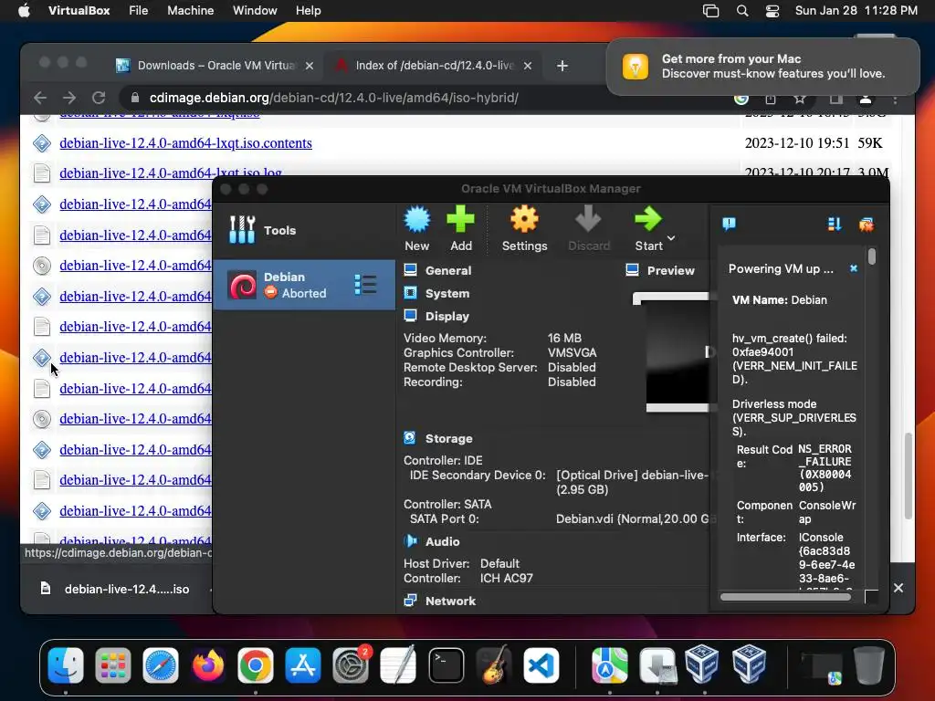Open the Apple menu
This screenshot has width=935, height=701.
24,11
